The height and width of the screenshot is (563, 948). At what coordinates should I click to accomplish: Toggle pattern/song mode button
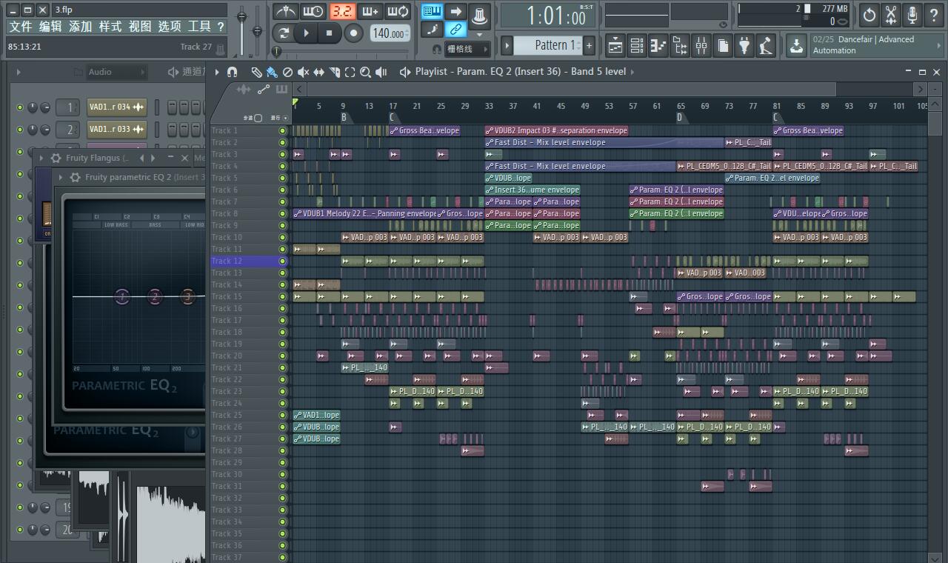click(x=284, y=33)
